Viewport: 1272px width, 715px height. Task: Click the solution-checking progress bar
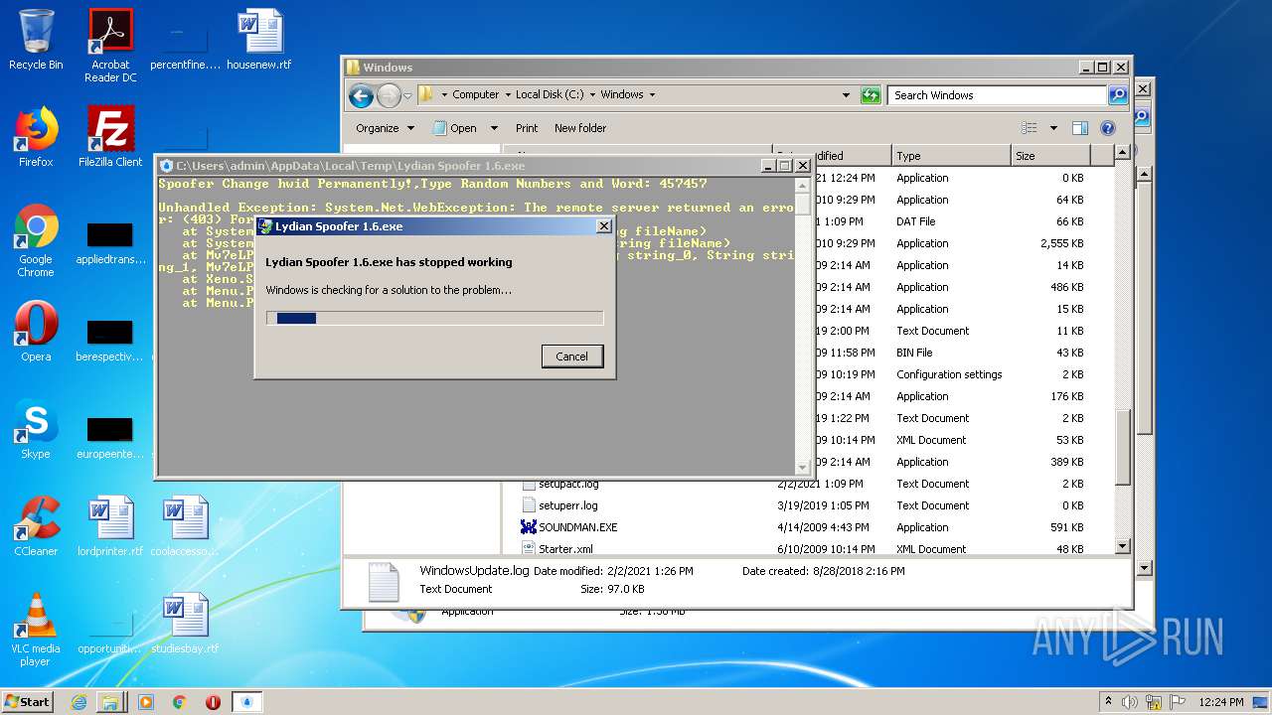pyautogui.click(x=434, y=319)
